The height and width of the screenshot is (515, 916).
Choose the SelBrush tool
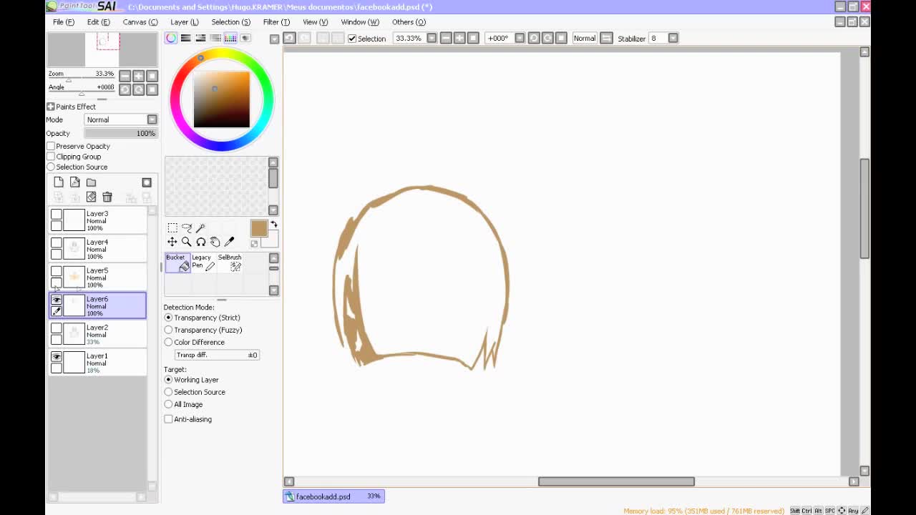point(230,263)
